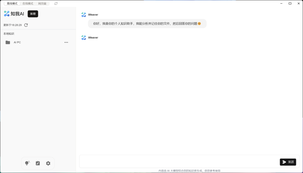
Task: Click the 新增 button
Action: click(33, 14)
